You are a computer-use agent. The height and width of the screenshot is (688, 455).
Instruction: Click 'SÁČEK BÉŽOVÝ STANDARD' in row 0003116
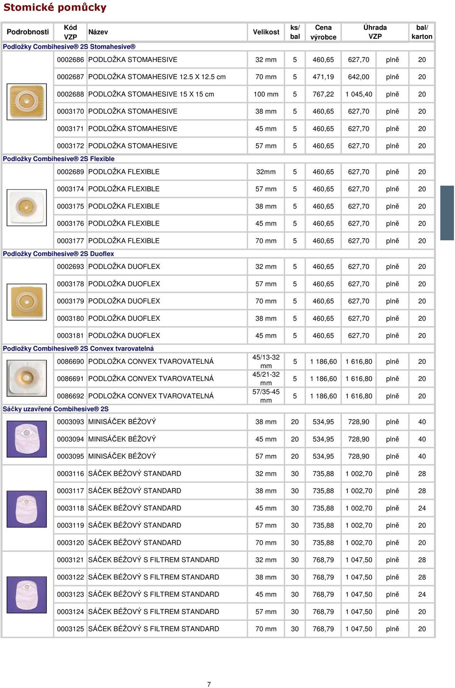tap(135, 474)
